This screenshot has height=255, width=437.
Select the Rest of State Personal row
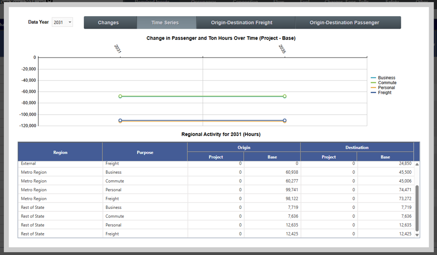click(x=216, y=225)
